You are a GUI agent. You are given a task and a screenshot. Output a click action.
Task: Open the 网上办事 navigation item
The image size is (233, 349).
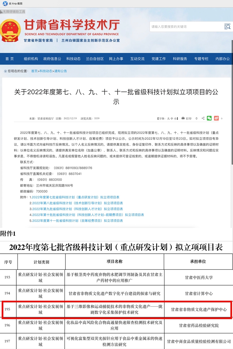116,59
